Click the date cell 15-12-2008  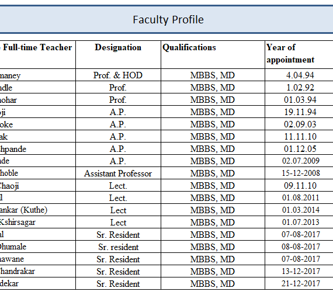click(299, 173)
